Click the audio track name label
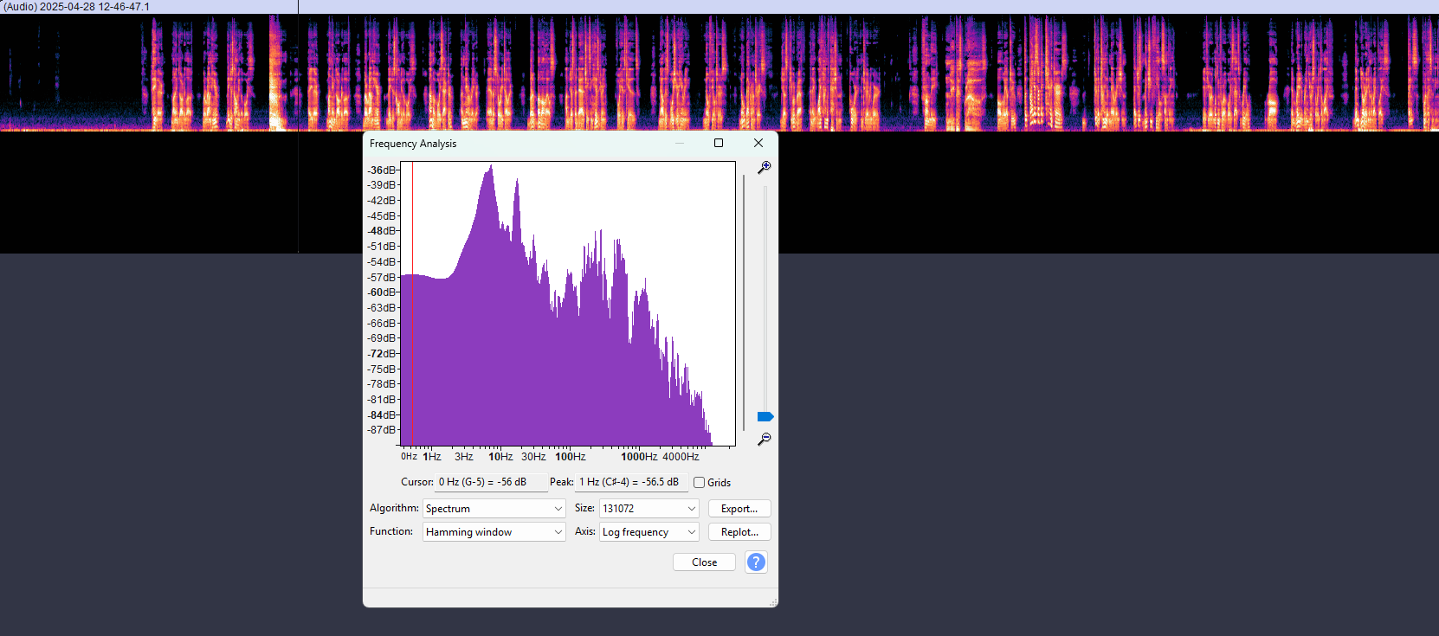The height and width of the screenshot is (636, 1439). click(76, 7)
